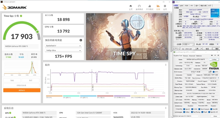
Task: Toggle the Ray Tracing checkbox in GPU-Z
Action: coord(192,112)
